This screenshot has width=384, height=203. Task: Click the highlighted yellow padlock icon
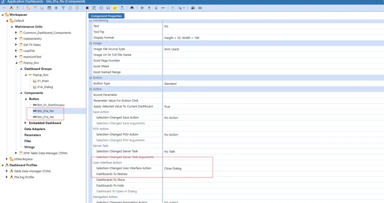[x=115, y=8]
